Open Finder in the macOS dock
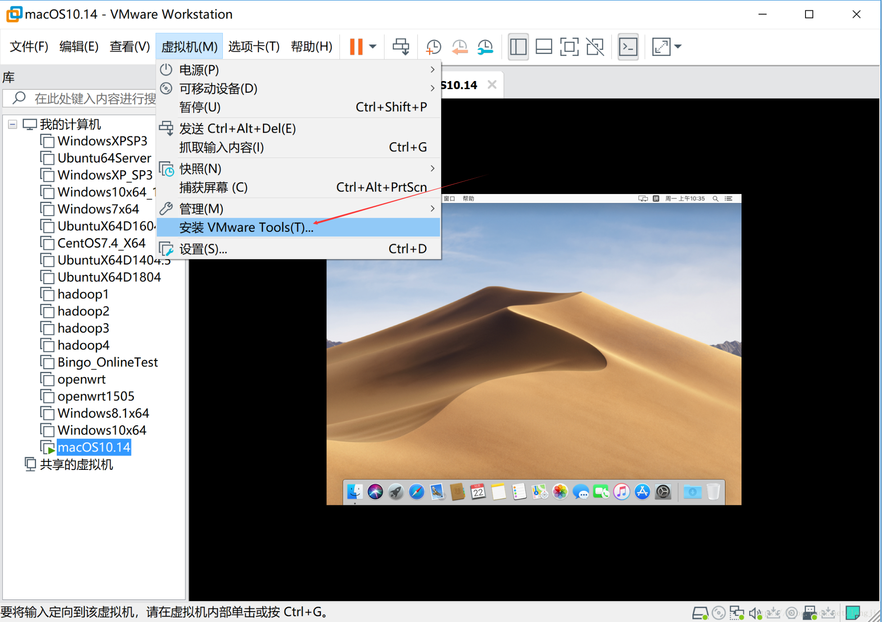Screen dimensions: 882x622 pos(354,492)
